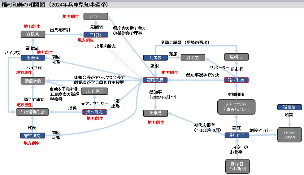Click the label 代表
This screenshot has height=175, width=304.
tap(32, 128)
